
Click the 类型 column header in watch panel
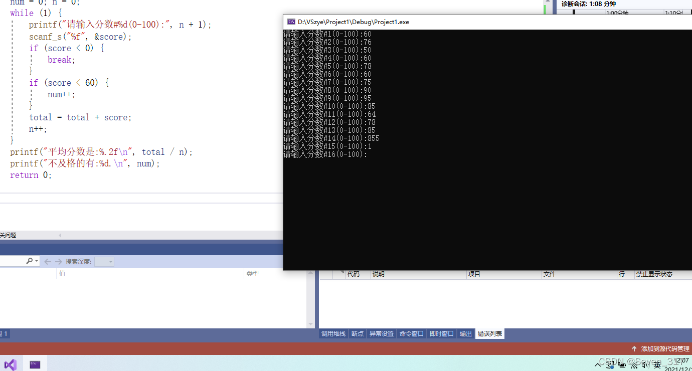[x=253, y=274]
